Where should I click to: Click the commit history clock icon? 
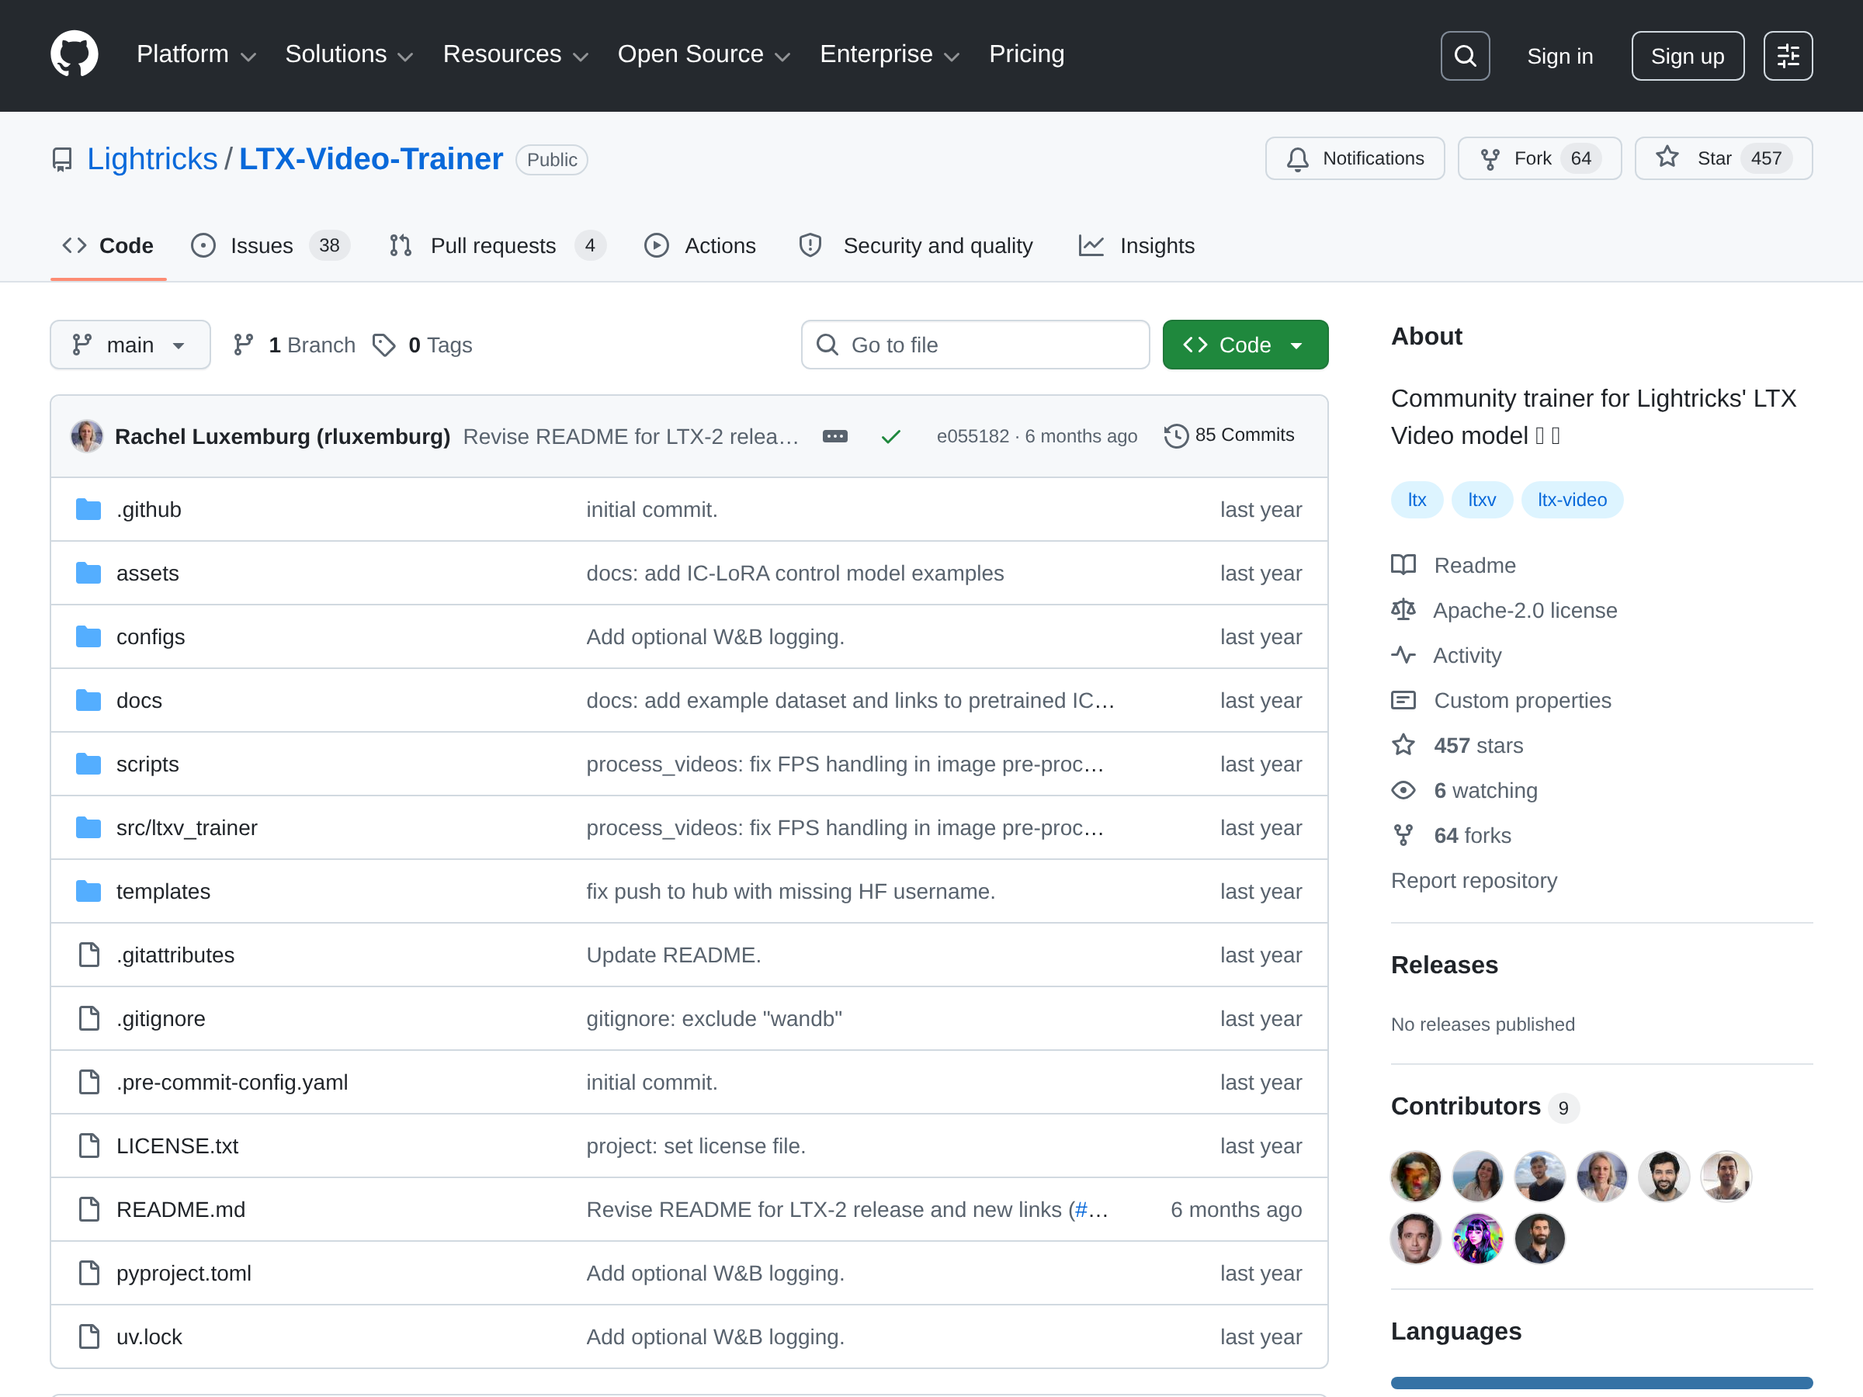(x=1176, y=435)
